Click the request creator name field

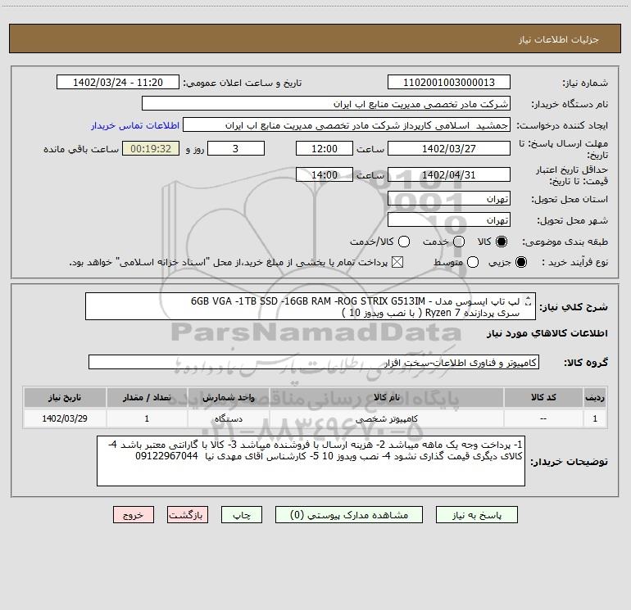(347, 124)
